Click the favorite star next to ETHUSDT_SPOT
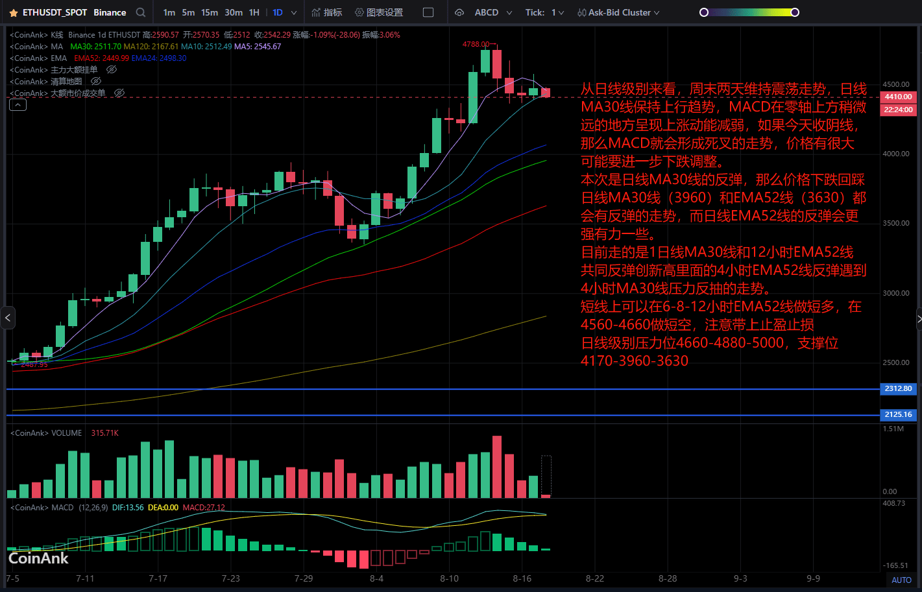 13,12
